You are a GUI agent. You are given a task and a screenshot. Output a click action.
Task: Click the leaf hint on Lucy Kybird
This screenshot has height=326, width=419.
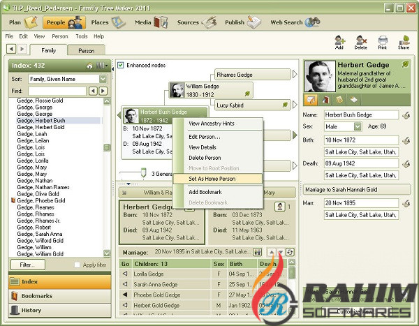click(x=285, y=105)
